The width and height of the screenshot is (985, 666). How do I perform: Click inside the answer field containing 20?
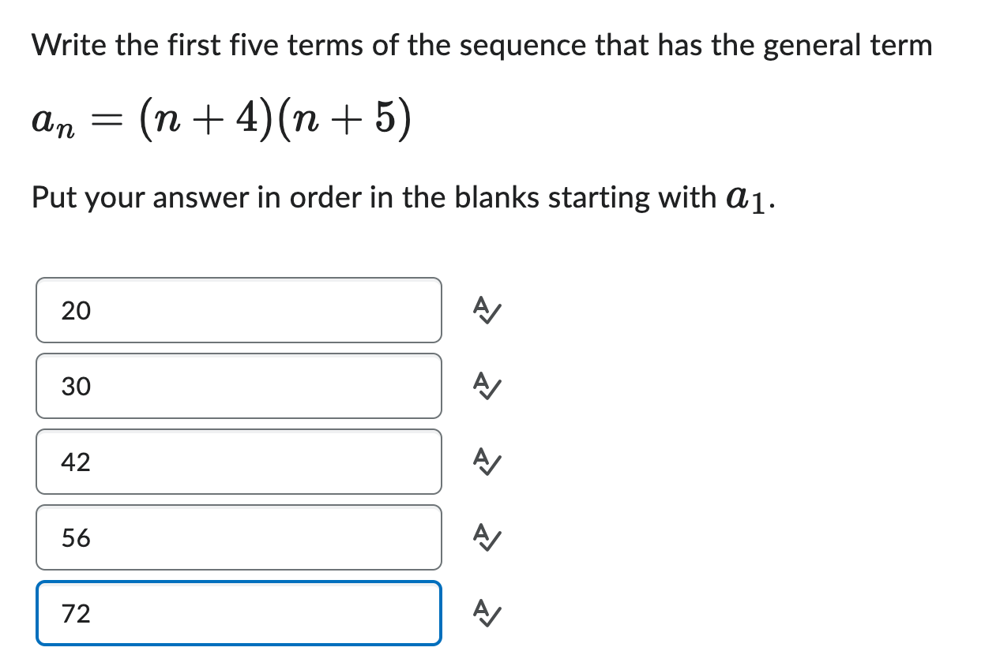click(237, 310)
